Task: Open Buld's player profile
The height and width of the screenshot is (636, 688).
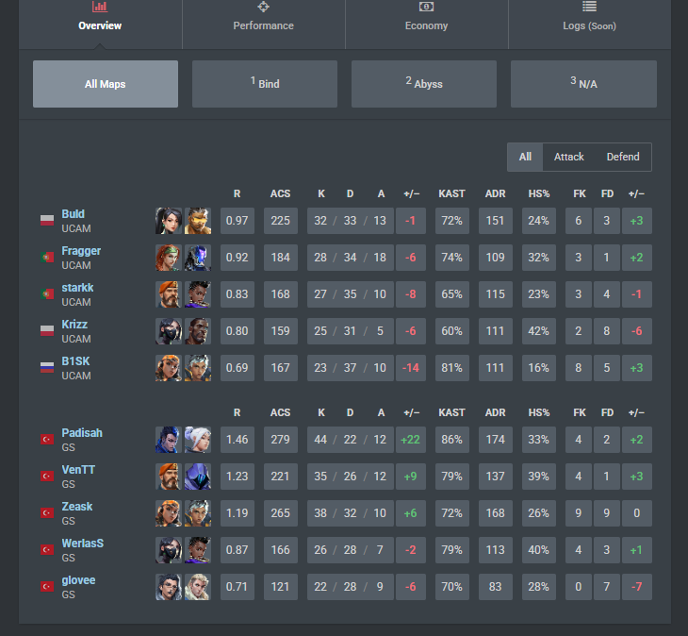Action: pyautogui.click(x=73, y=214)
